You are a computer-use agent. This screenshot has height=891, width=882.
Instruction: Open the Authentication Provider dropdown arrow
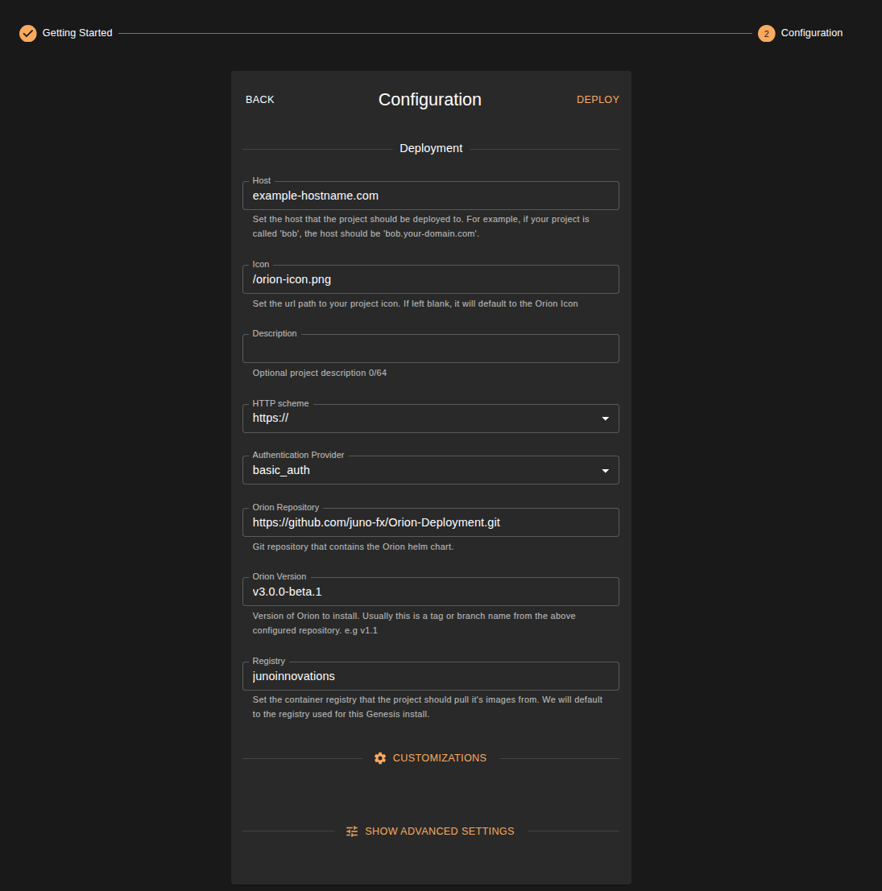pos(605,470)
